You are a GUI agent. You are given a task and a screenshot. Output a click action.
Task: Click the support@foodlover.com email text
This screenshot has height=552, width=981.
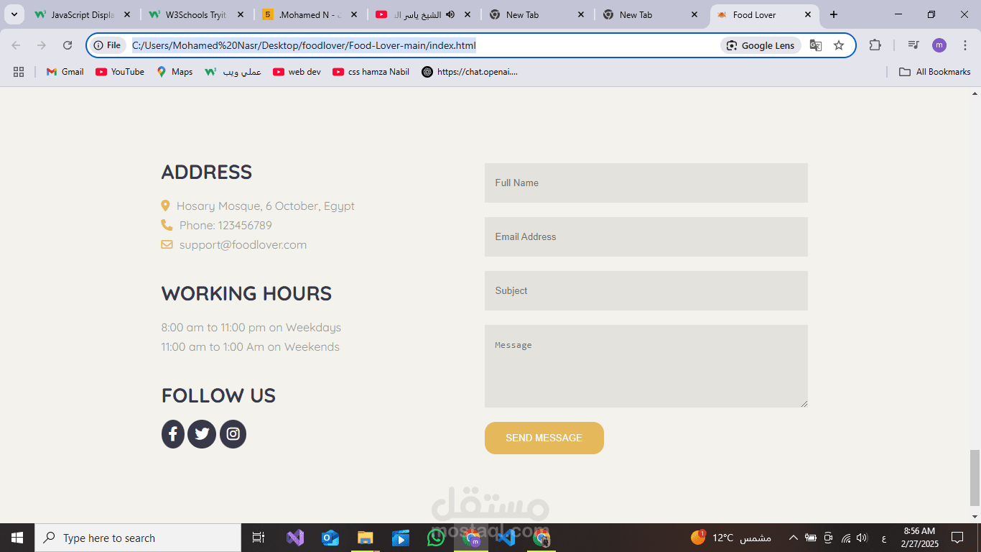(243, 244)
